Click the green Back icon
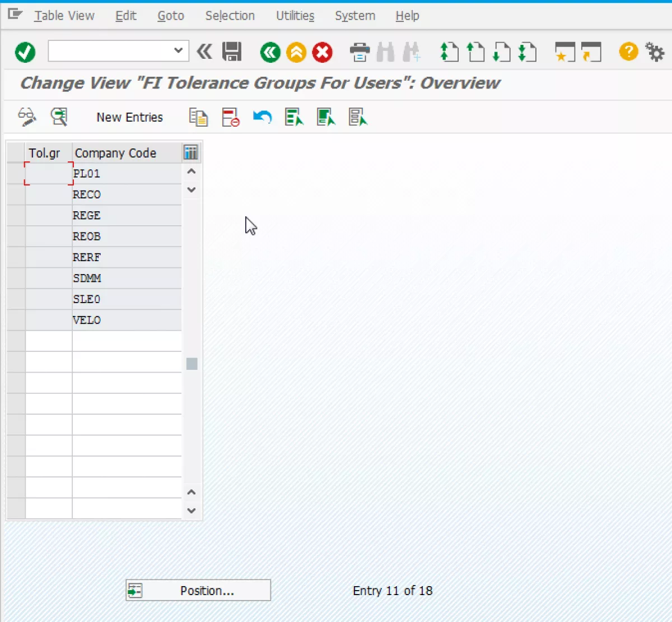 pyautogui.click(x=270, y=53)
